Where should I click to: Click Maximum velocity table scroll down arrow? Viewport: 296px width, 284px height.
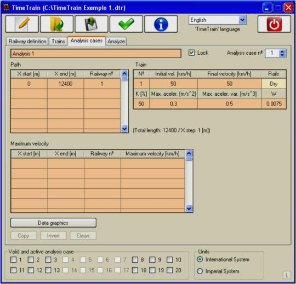point(189,208)
